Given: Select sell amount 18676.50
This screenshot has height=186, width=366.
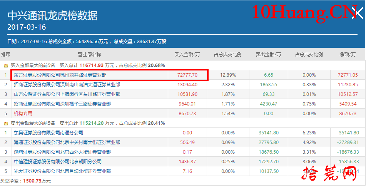Looking at the screenshot, I should point(268,152).
